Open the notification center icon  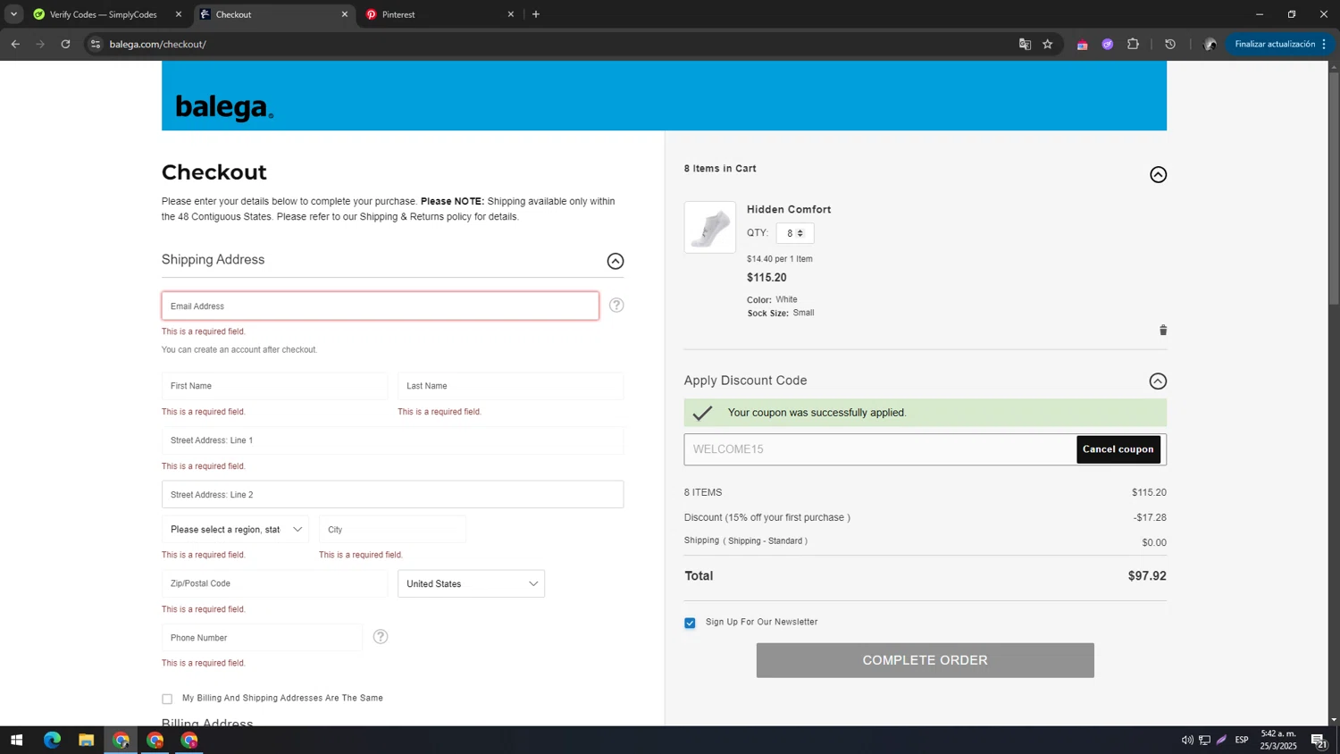click(1319, 740)
